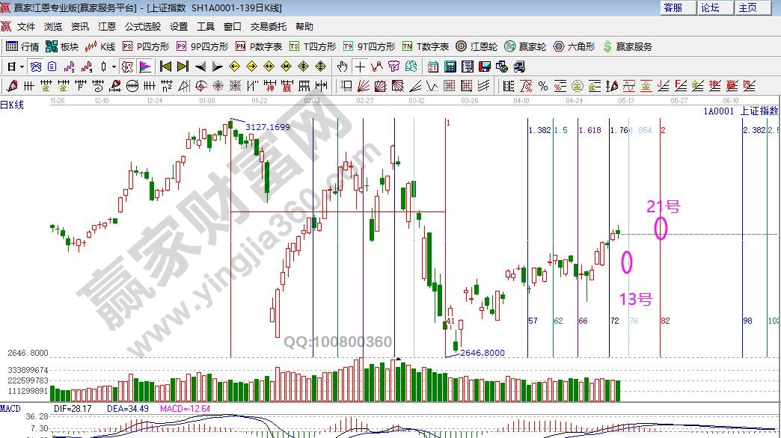This screenshot has height=438, width=781.
Task: Click the 21号 magenta ellipse marker
Action: [x=660, y=229]
